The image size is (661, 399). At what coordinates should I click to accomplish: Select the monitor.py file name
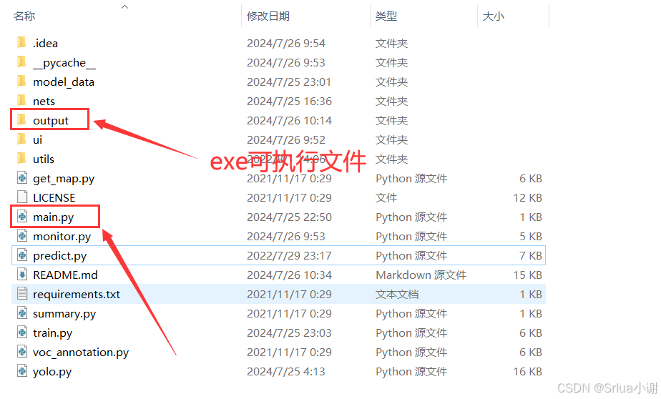click(x=62, y=237)
